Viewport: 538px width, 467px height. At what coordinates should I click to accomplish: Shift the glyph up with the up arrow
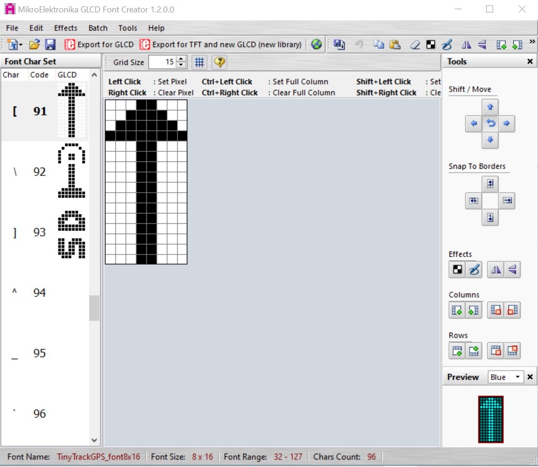[490, 107]
